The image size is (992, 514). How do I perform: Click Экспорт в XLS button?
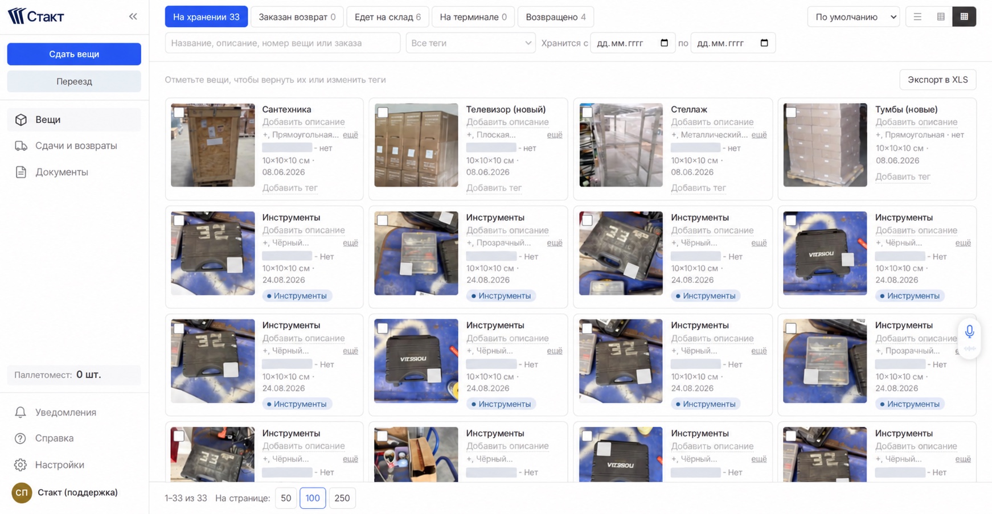point(937,80)
